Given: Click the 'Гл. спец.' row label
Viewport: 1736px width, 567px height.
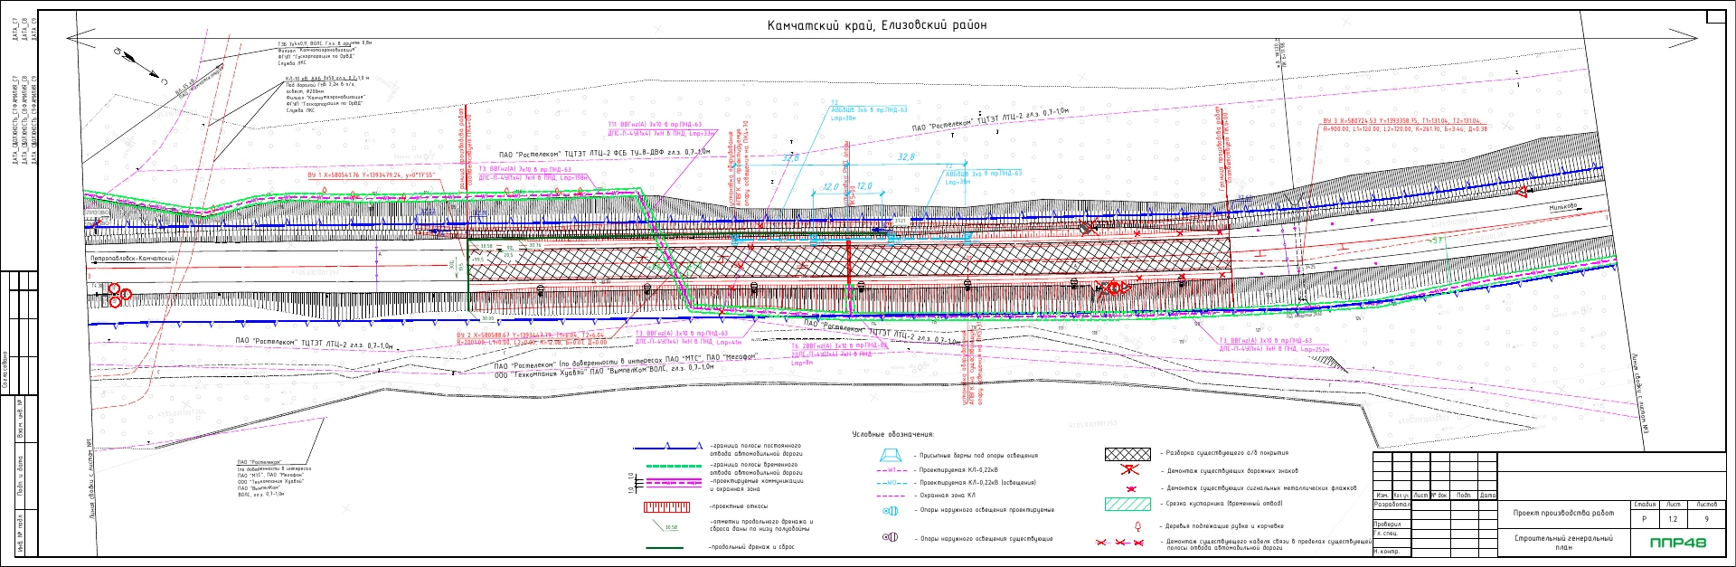Looking at the screenshot, I should pos(1386,534).
